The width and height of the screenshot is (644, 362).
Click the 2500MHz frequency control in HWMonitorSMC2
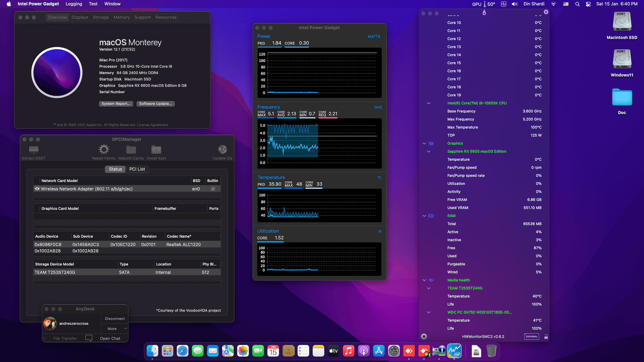531,336
